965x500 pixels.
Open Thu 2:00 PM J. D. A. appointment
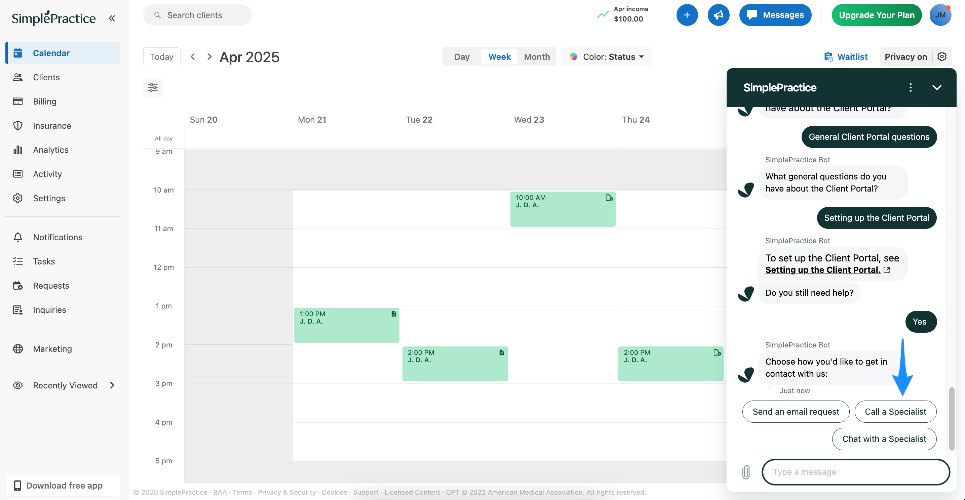pyautogui.click(x=670, y=364)
